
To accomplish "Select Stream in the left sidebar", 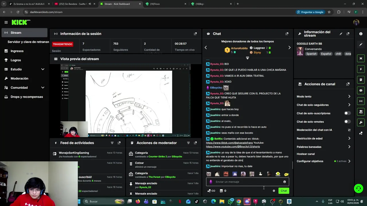I will click(x=24, y=33).
